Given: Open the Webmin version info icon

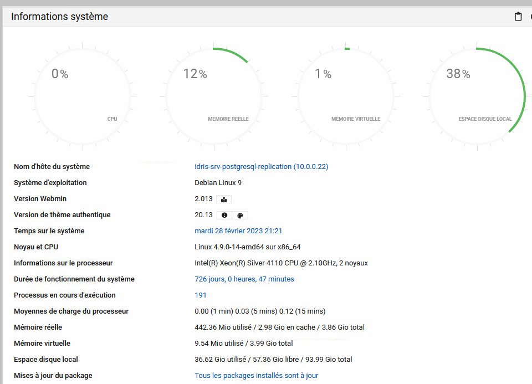Looking at the screenshot, I should [x=224, y=199].
